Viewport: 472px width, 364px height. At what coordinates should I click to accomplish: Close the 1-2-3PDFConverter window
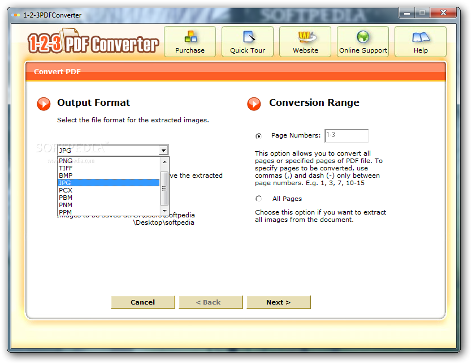443,12
